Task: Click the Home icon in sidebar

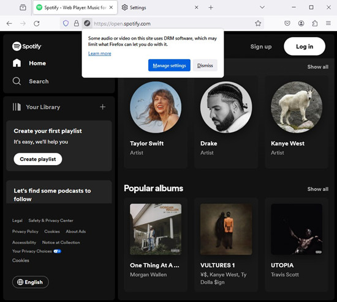Action: [17, 63]
